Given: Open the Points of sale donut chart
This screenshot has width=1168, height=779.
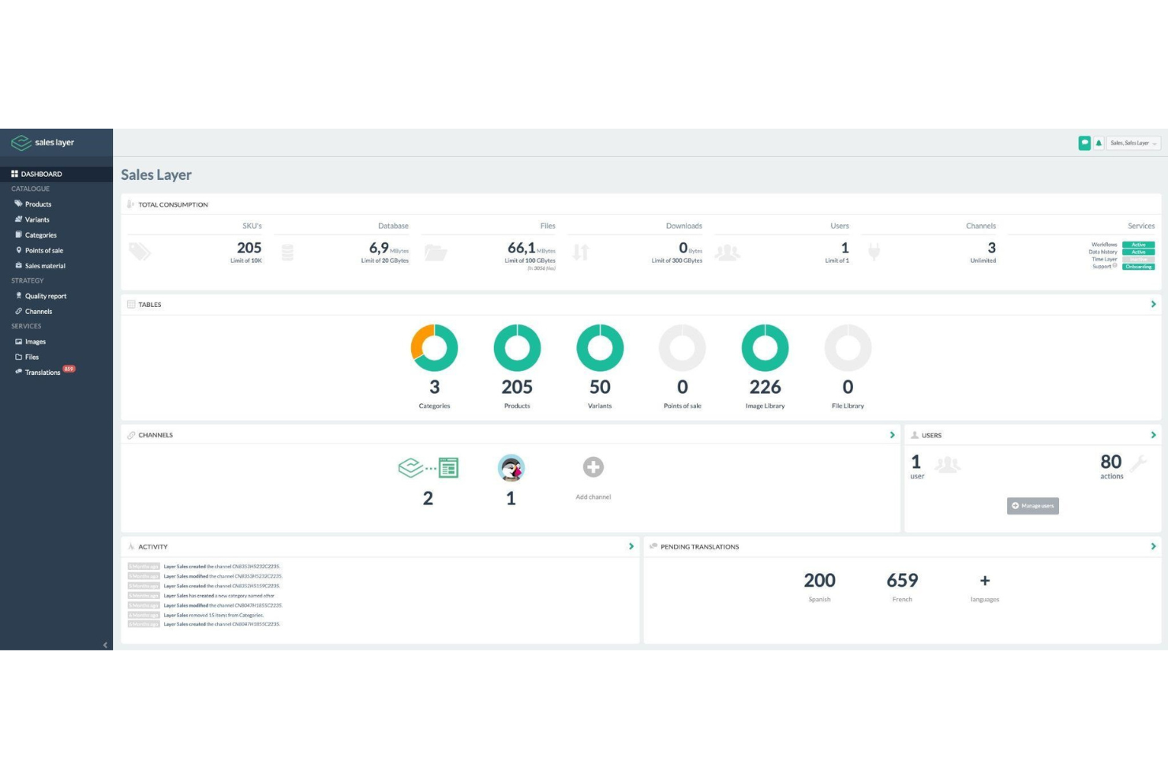Looking at the screenshot, I should (x=683, y=347).
